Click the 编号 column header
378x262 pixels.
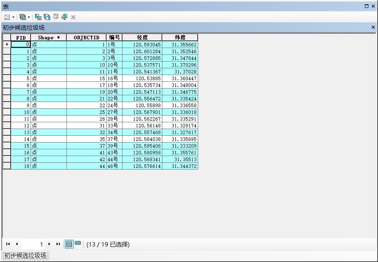coord(114,38)
